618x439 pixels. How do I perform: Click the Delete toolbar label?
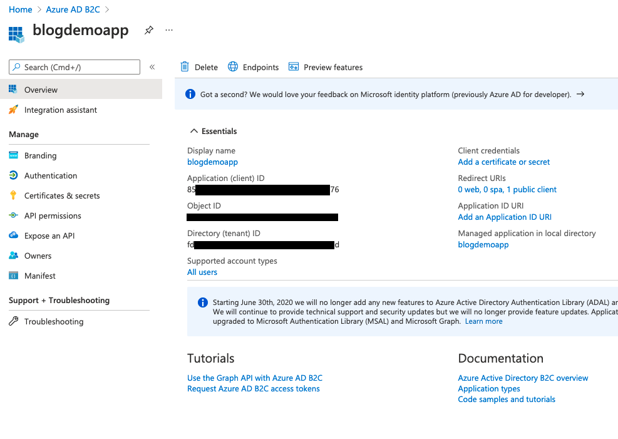point(206,68)
